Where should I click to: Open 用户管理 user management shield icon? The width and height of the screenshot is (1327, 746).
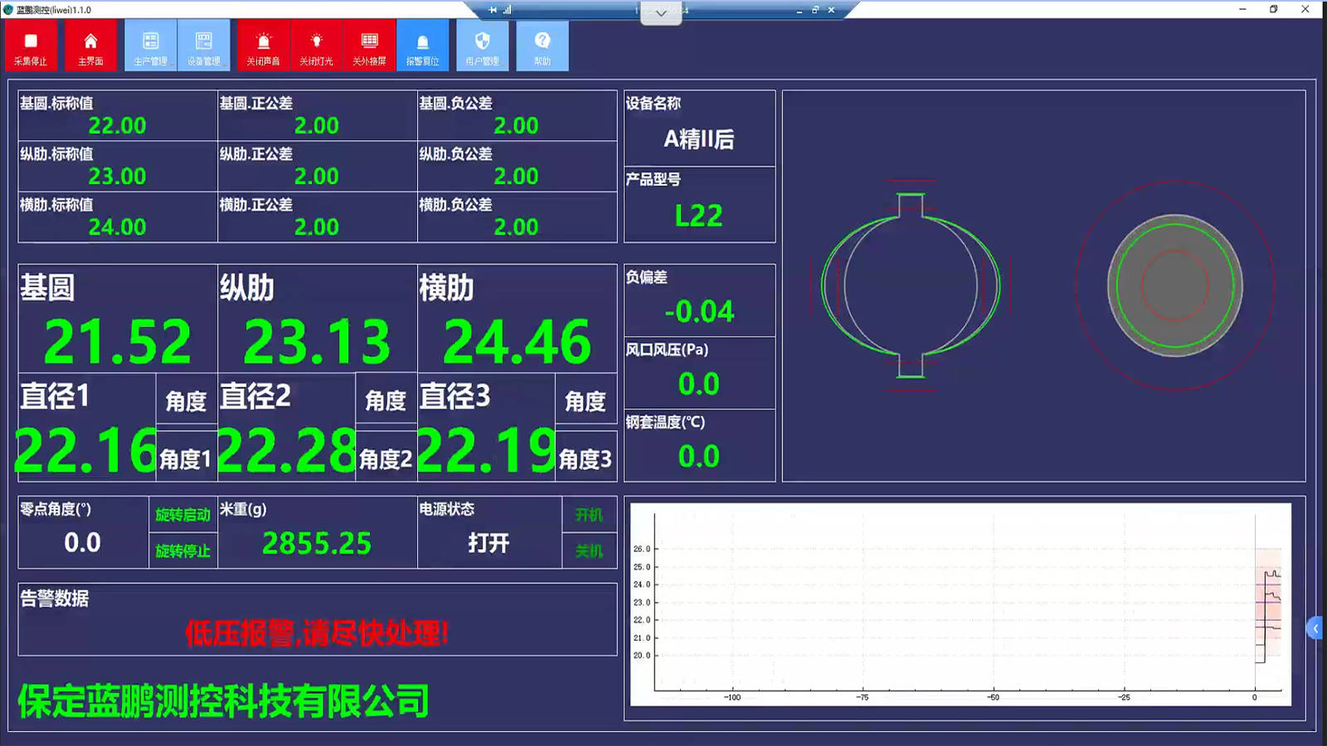click(x=482, y=46)
